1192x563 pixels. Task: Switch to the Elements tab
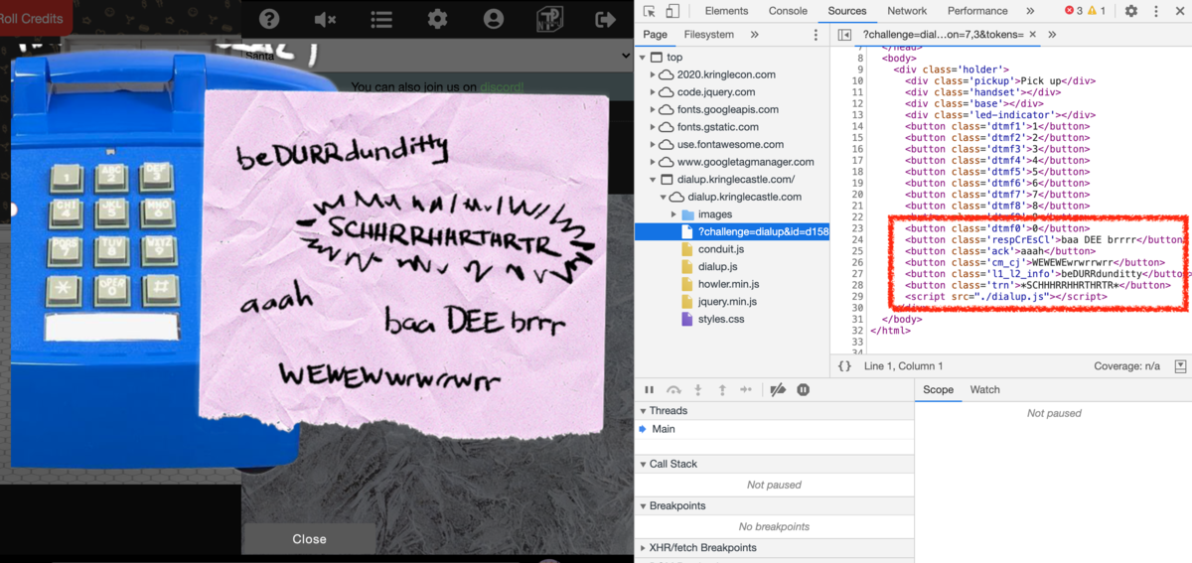pos(726,11)
